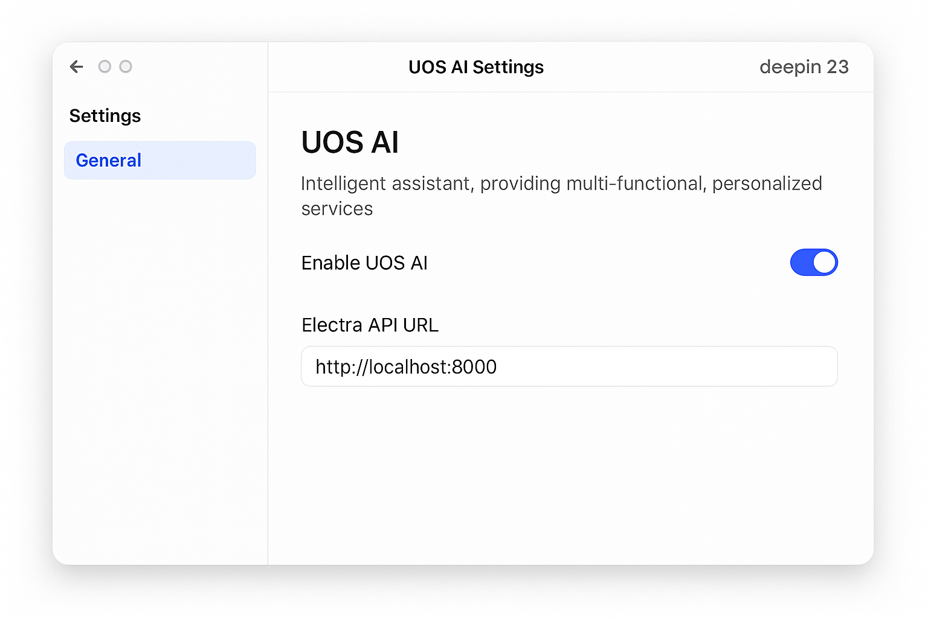
Task: Click the UOS AI Settings window title
Action: (x=476, y=67)
